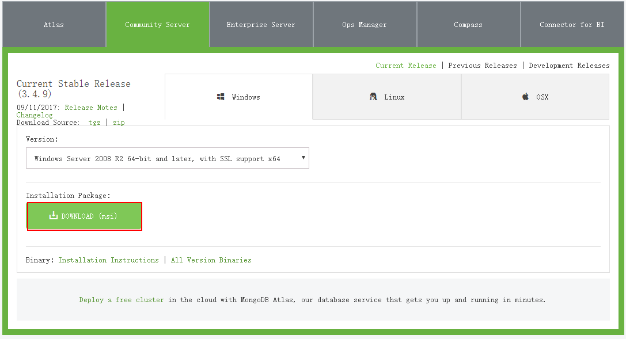Download the tgz source
Image resolution: width=626 pixels, height=339 pixels.
[94, 123]
